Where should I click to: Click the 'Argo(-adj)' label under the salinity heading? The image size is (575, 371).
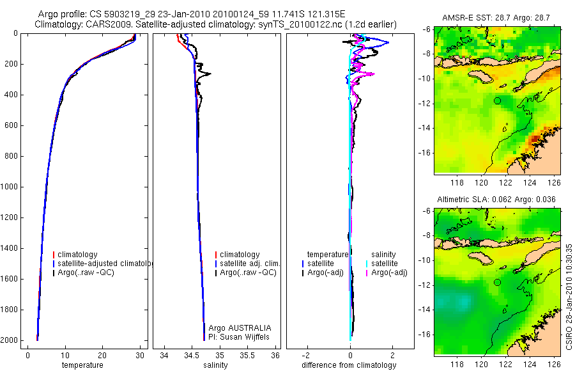tap(390, 273)
